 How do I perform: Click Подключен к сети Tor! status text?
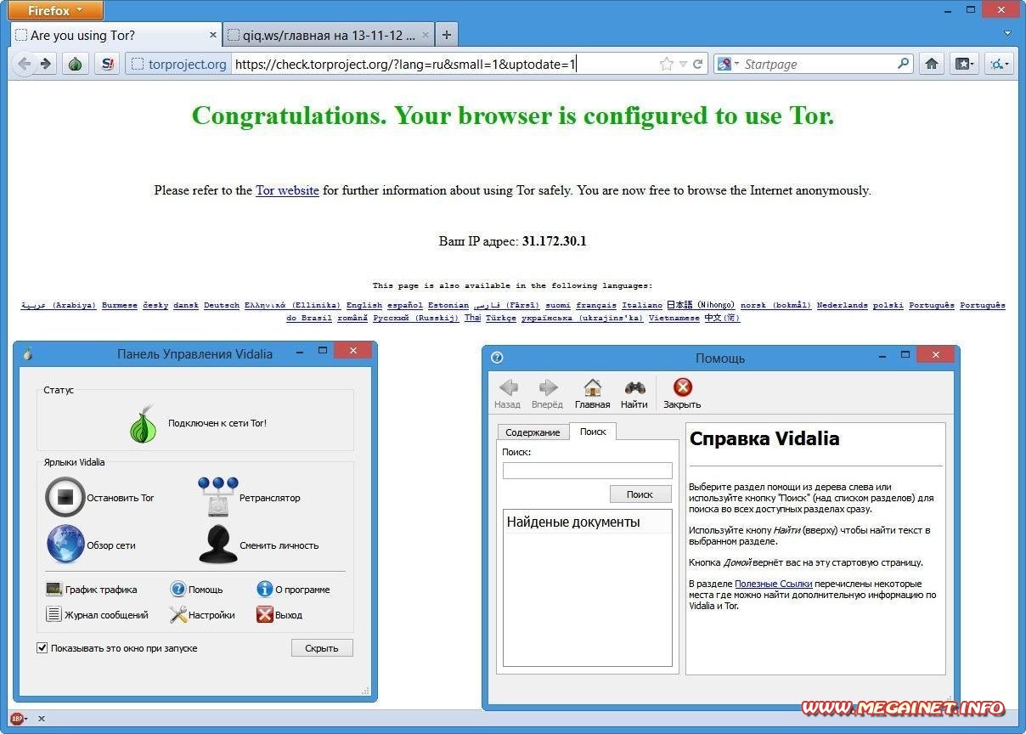tap(217, 422)
